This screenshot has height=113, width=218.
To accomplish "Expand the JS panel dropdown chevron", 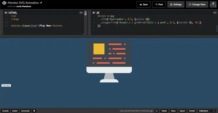I will coord(215,13).
